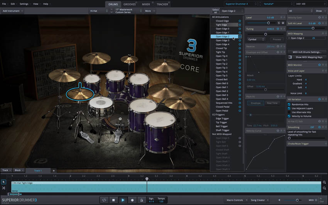Open the Open Edge 2 articulation dropdown

pos(232,11)
